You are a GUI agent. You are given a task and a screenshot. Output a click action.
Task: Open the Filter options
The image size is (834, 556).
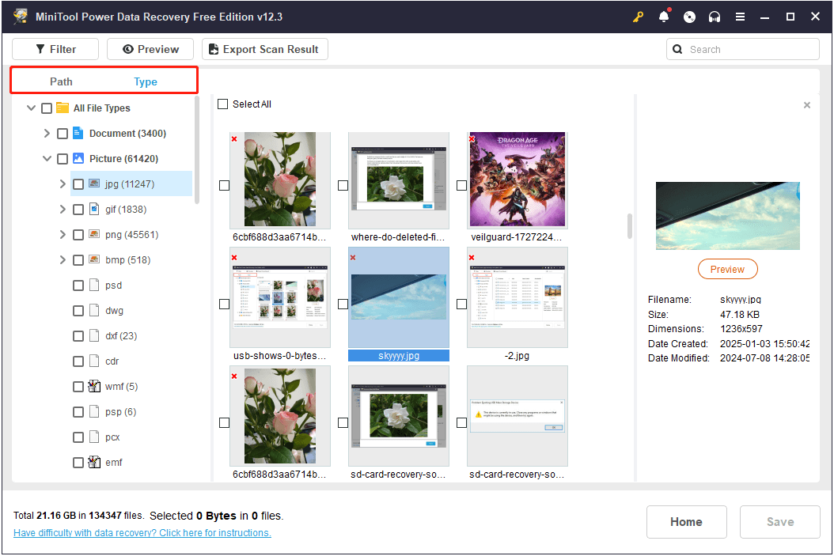coord(55,50)
